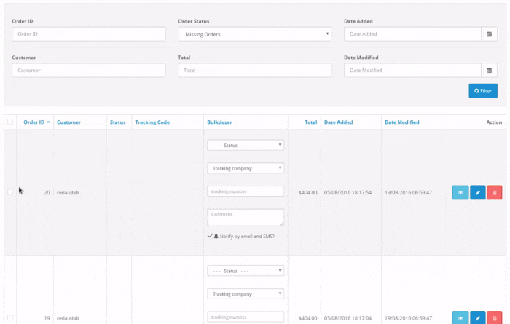This screenshot has width=510, height=324.
Task: View order 19 with the eye button
Action: click(460, 318)
